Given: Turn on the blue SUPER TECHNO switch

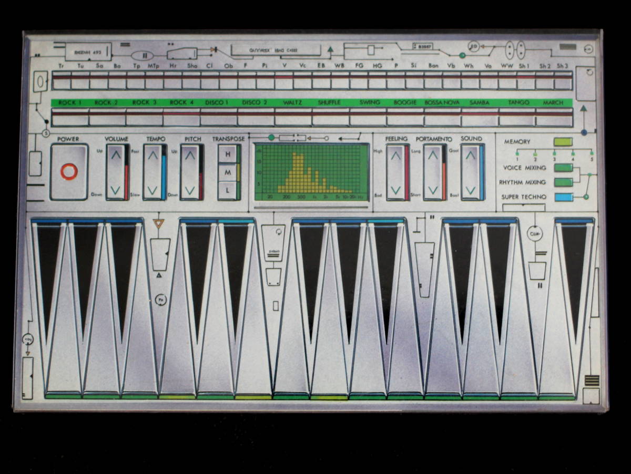Looking at the screenshot, I should 564,197.
